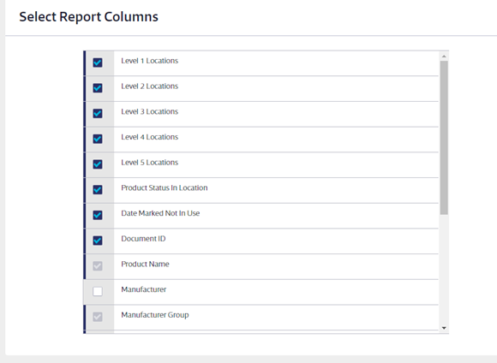Click the scroll up arrow of the list
Viewport: 497px width, 363px height.
[444, 56]
